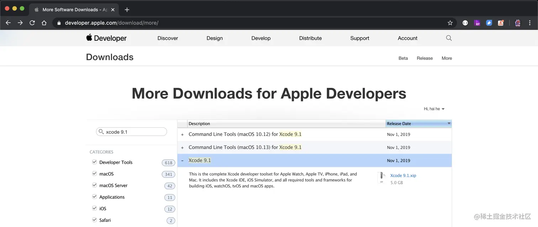Open the Discover menu

tap(168, 38)
